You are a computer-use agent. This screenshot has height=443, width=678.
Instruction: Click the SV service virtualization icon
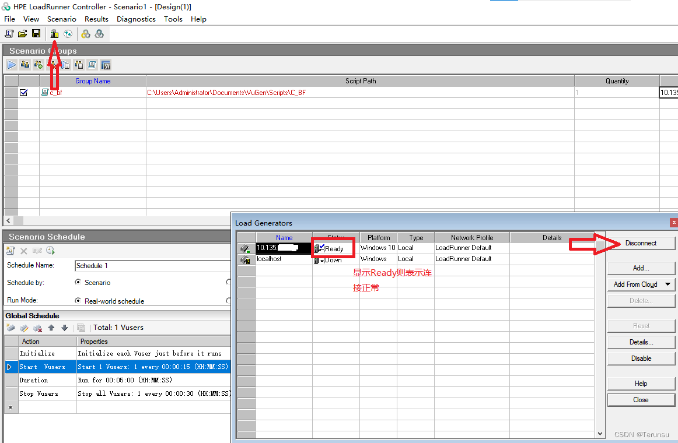click(106, 65)
